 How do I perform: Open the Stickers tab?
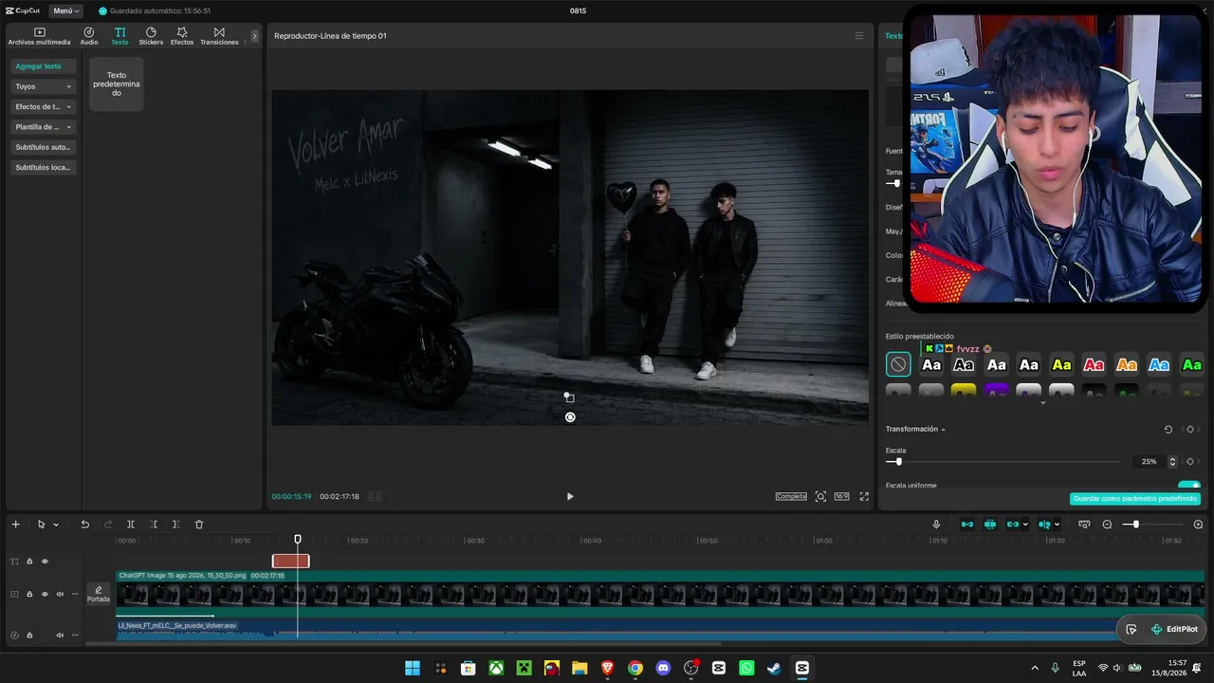[151, 37]
